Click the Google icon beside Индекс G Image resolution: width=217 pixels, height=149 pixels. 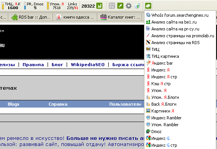(x=148, y=138)
